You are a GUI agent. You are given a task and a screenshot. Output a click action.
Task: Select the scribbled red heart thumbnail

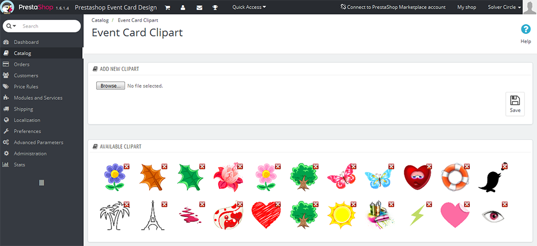click(x=265, y=215)
